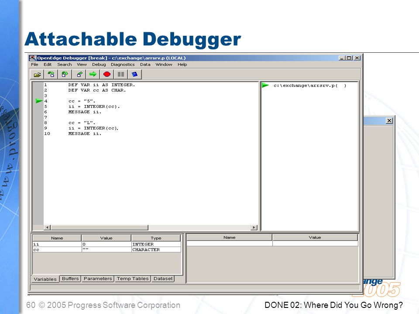Click the Step Over toolbar icon
419x314 pixels.
(x=65, y=74)
